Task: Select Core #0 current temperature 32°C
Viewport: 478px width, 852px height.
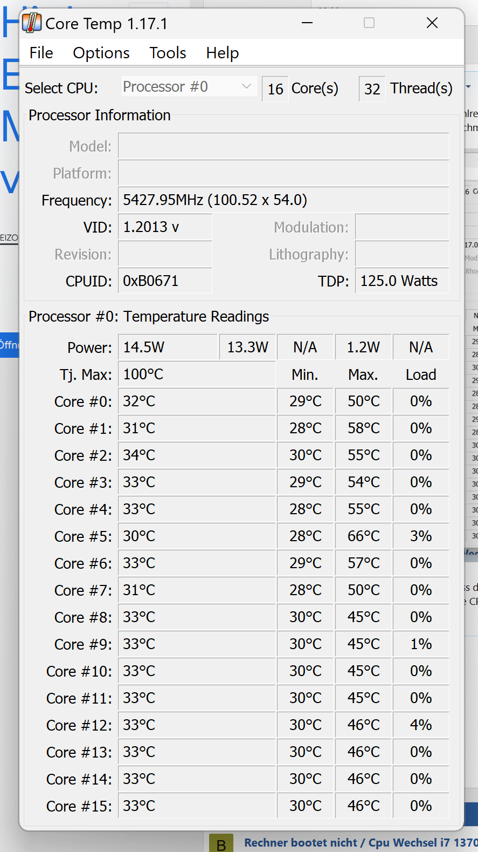Action: point(197,401)
